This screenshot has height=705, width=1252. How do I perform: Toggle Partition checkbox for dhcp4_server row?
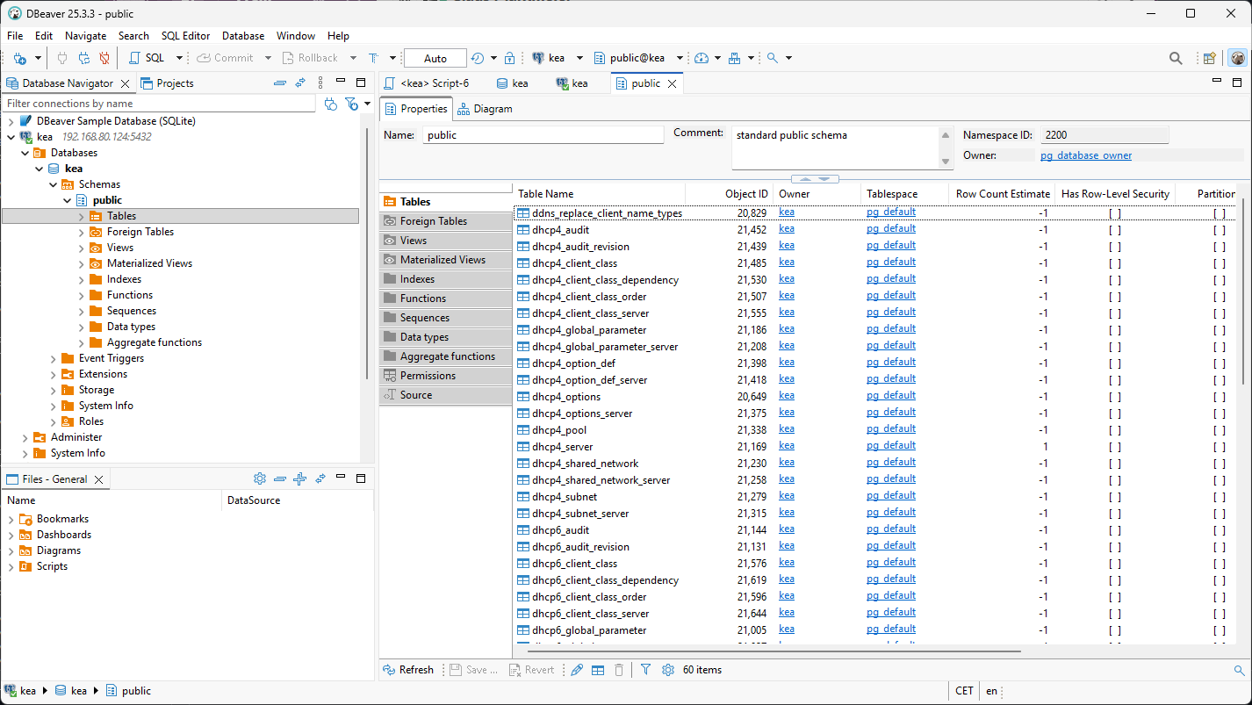click(1219, 447)
